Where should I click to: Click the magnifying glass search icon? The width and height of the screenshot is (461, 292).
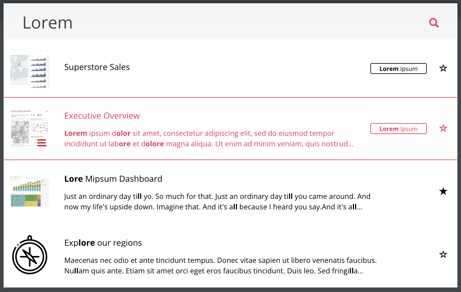click(x=434, y=23)
